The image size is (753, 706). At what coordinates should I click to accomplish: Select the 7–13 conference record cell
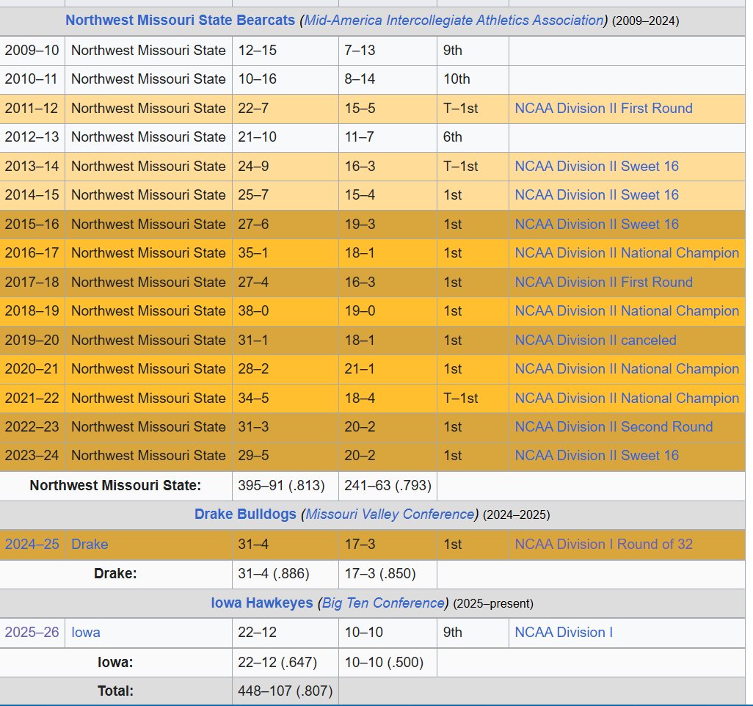[x=388, y=51]
